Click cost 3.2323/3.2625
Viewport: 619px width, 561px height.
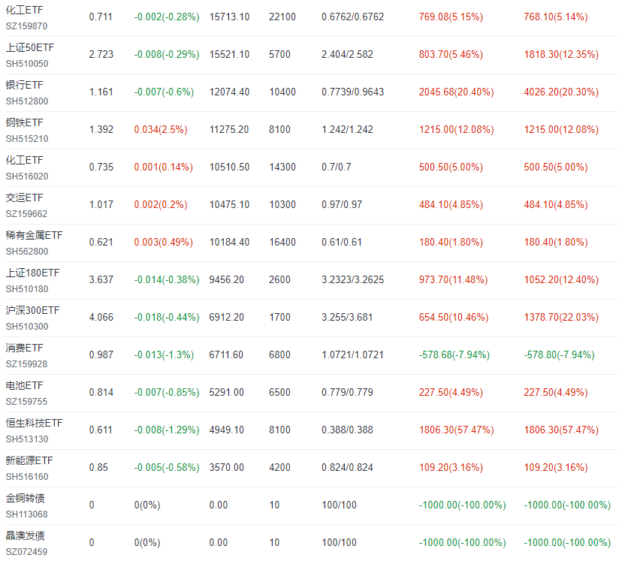tap(352, 279)
